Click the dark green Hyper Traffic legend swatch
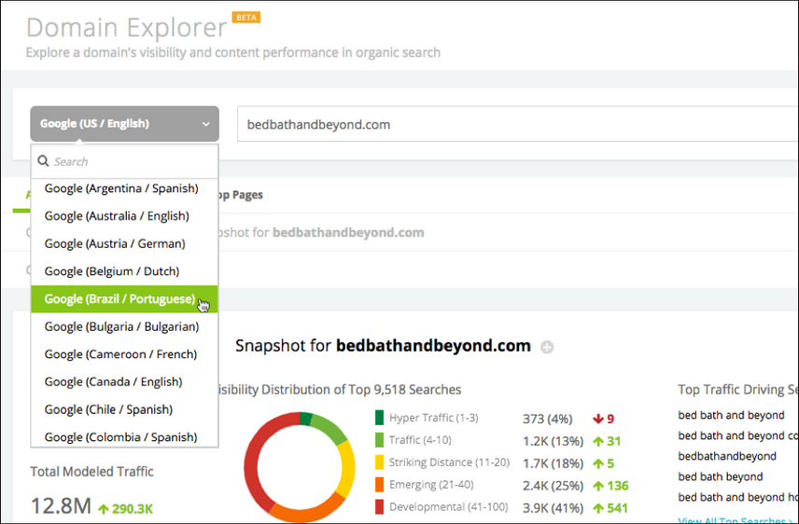 click(379, 418)
